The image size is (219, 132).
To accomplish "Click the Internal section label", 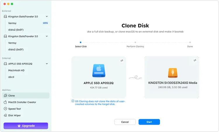I will point(6,58).
